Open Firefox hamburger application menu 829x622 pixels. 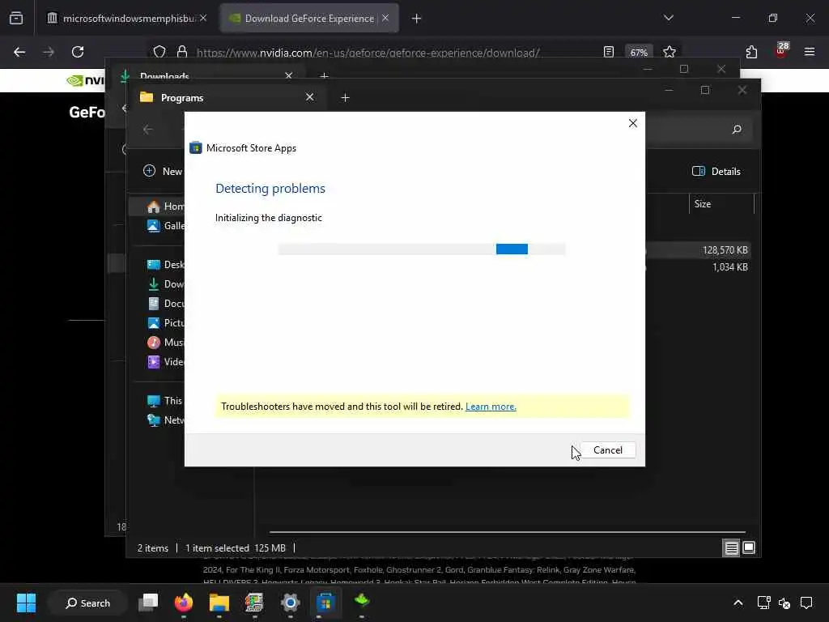(810, 52)
